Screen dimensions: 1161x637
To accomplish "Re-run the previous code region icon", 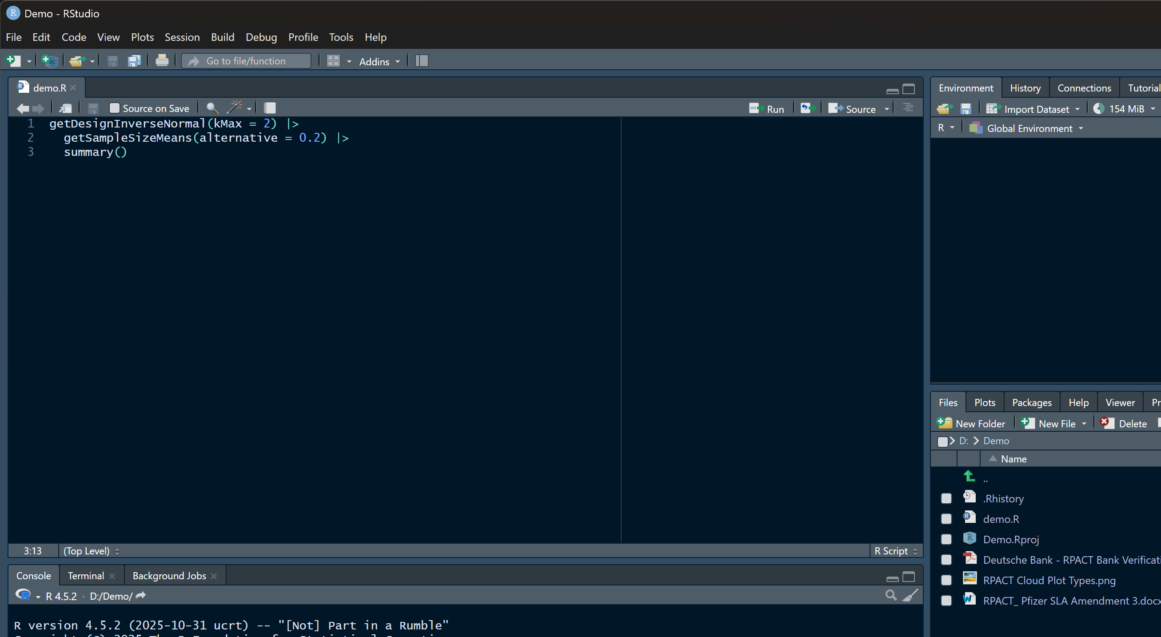I will (808, 108).
